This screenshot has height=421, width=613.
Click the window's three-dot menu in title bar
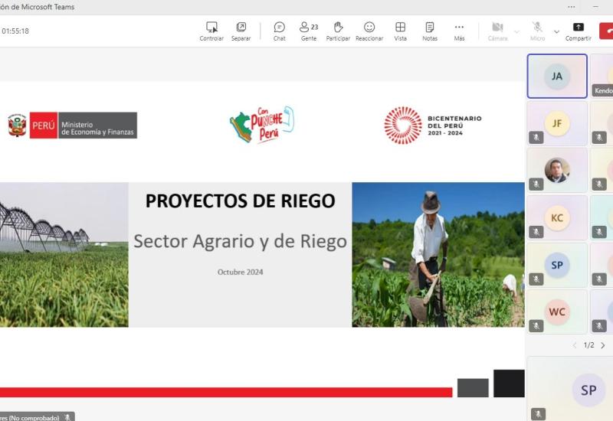tap(571, 7)
